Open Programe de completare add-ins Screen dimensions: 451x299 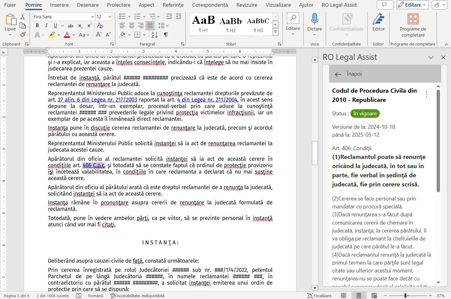click(413, 26)
